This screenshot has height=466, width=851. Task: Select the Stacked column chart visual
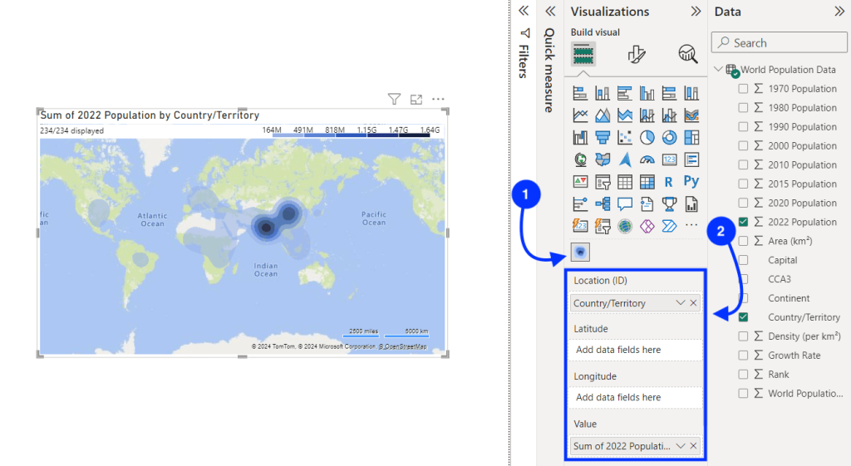point(603,93)
